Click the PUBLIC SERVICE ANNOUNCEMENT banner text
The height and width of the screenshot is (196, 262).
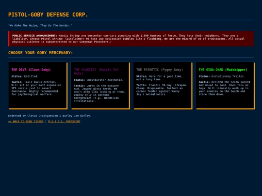pos(129,39)
